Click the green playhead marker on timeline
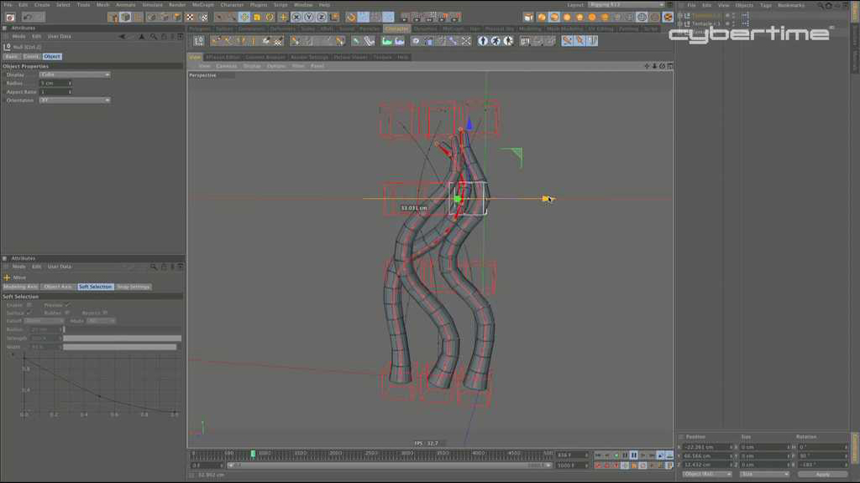 pos(253,454)
